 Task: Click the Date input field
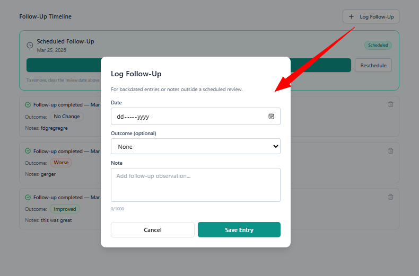coord(188,117)
